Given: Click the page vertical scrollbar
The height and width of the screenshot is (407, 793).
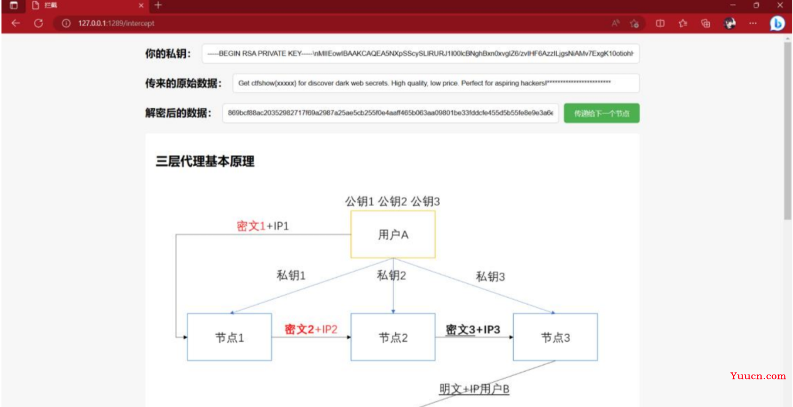Looking at the screenshot, I should 787,131.
